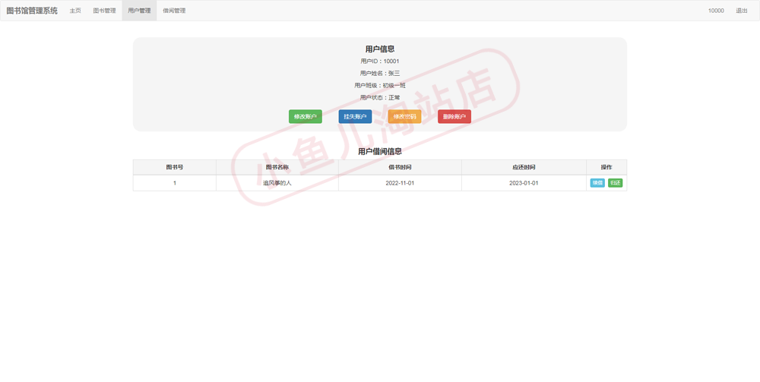The image size is (760, 382).
Task: Click the book number cell 1
Action: 175,183
